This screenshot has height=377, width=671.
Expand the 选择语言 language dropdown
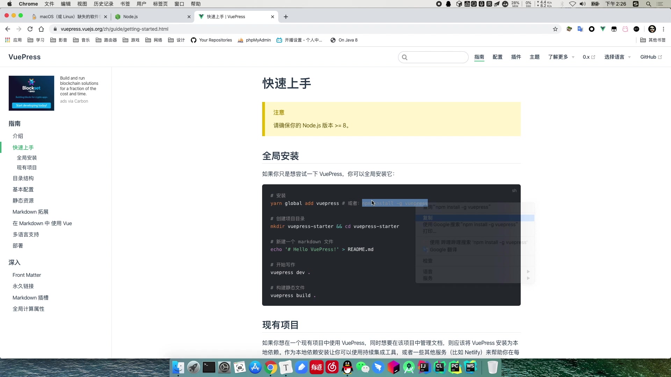pyautogui.click(x=618, y=57)
